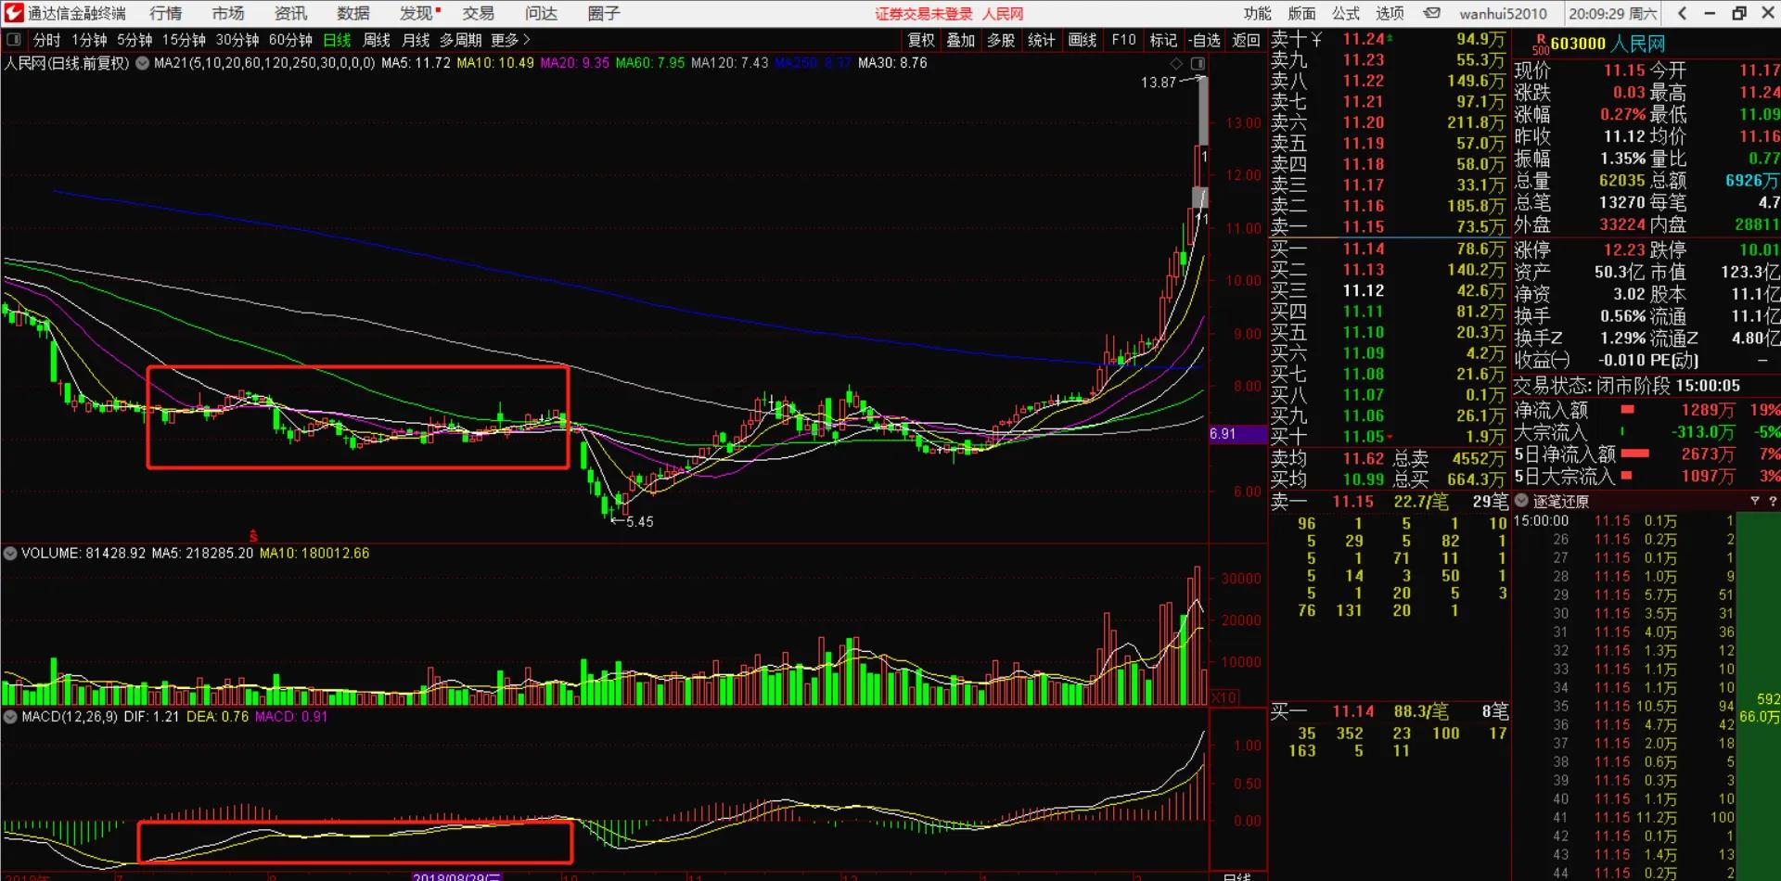Image resolution: width=1781 pixels, height=881 pixels.
Task: Click the 返回 toolbar button
Action: point(1246,40)
